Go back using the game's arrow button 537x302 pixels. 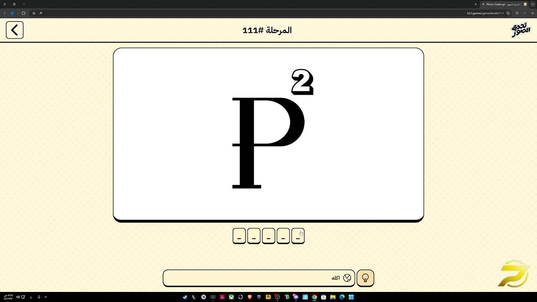tap(15, 30)
